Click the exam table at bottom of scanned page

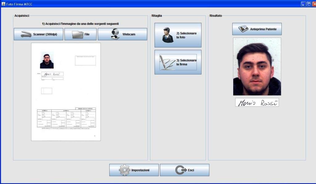(x=66, y=118)
